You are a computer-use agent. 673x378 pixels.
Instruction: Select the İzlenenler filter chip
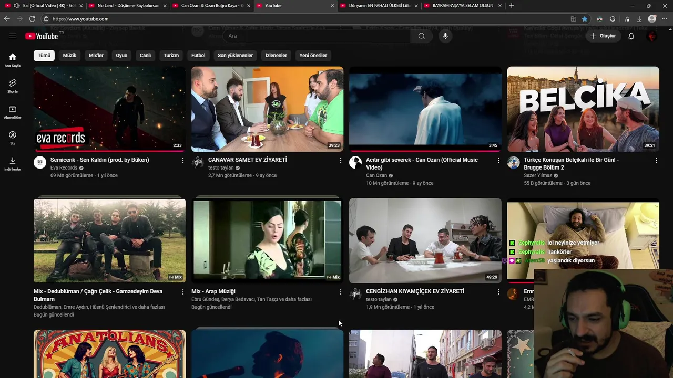point(276,55)
